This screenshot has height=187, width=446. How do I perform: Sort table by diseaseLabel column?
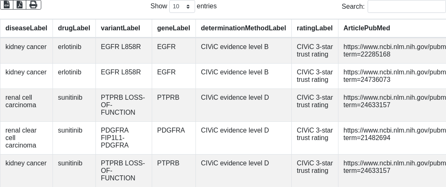click(26, 28)
